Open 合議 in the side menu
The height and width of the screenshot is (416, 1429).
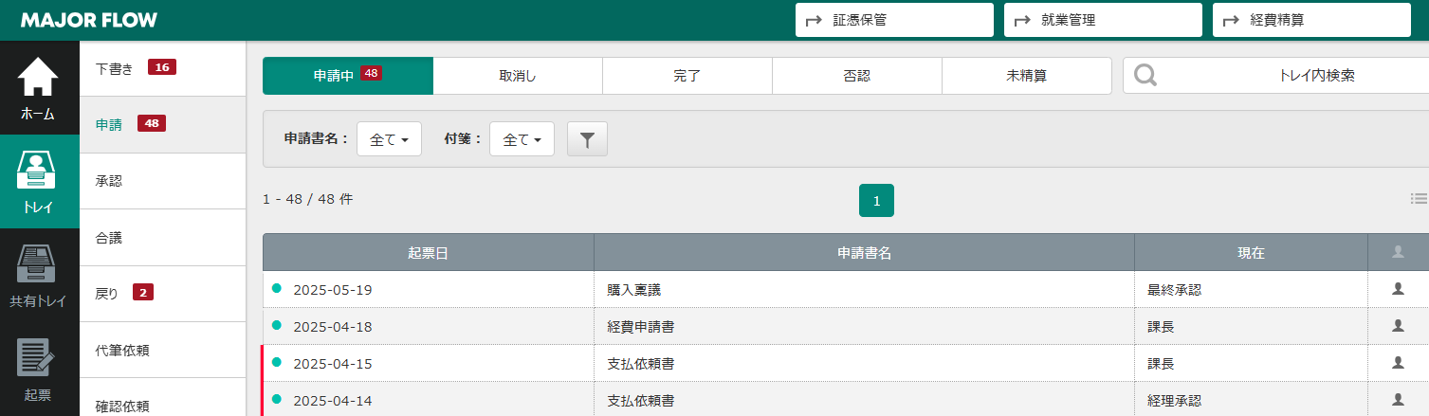pyautogui.click(x=163, y=237)
